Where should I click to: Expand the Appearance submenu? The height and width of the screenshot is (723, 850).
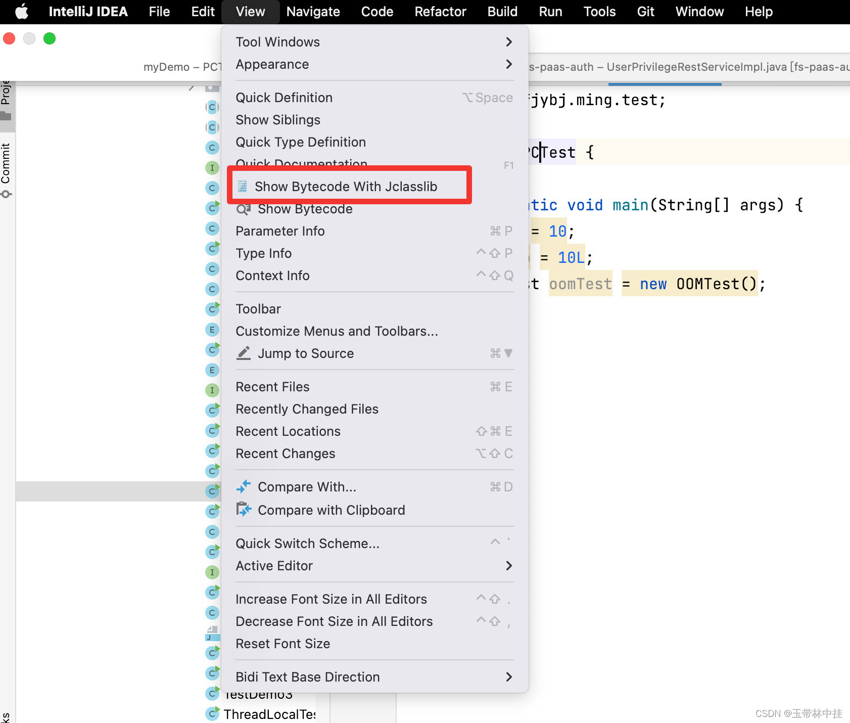(x=374, y=64)
